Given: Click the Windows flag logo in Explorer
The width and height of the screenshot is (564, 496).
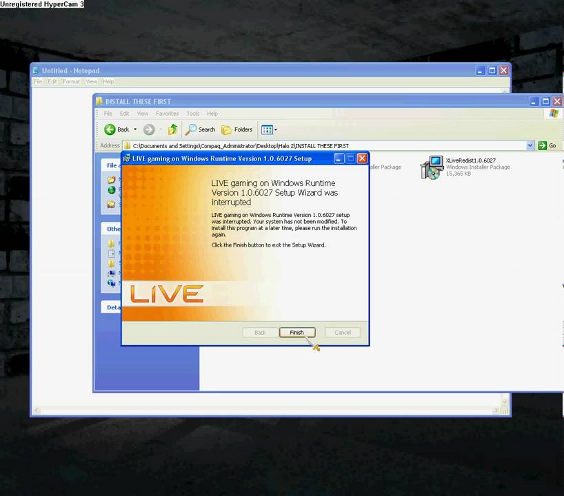Looking at the screenshot, I should click(554, 114).
